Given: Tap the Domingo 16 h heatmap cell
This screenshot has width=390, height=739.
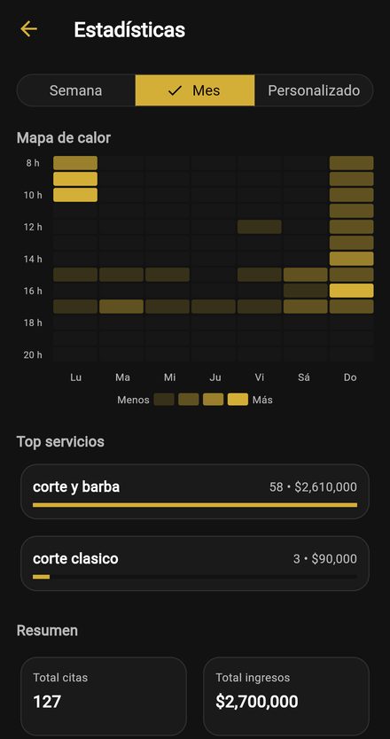Looking at the screenshot, I should point(351,291).
